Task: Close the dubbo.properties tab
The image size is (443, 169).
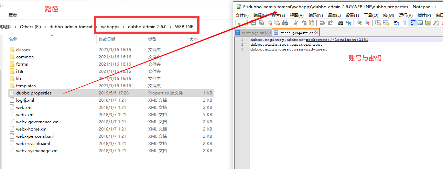Action: point(316,33)
